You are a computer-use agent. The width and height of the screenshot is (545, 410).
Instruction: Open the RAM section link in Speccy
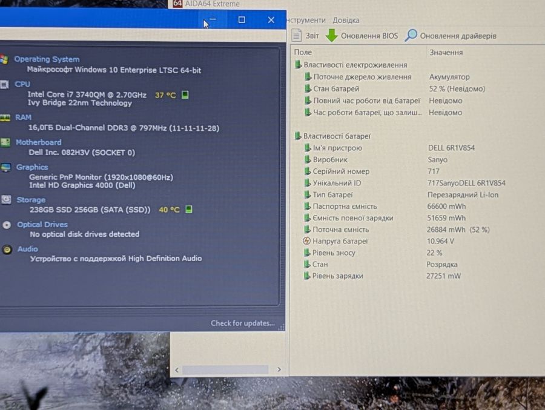coord(23,117)
